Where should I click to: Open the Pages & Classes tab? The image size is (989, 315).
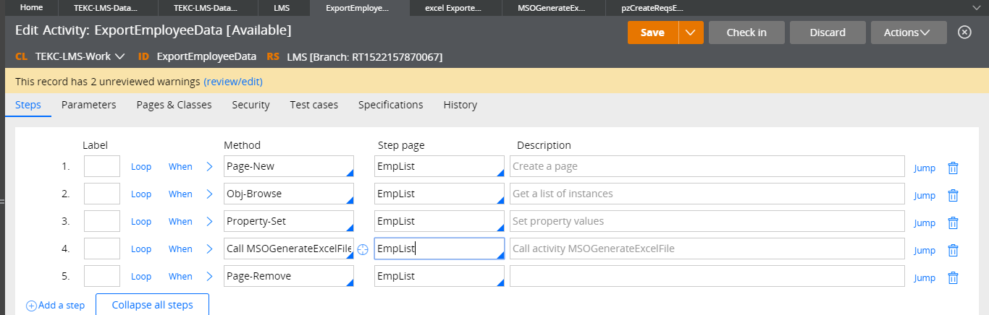[174, 105]
